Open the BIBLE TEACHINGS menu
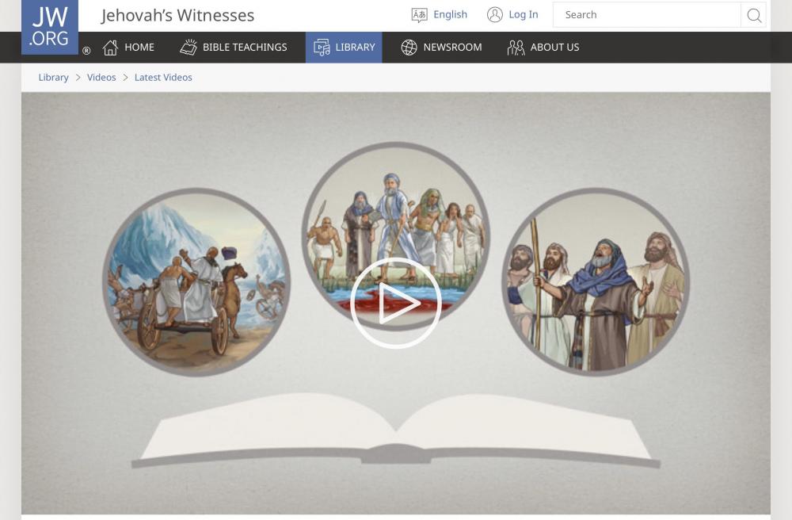The image size is (792, 520). click(x=245, y=47)
